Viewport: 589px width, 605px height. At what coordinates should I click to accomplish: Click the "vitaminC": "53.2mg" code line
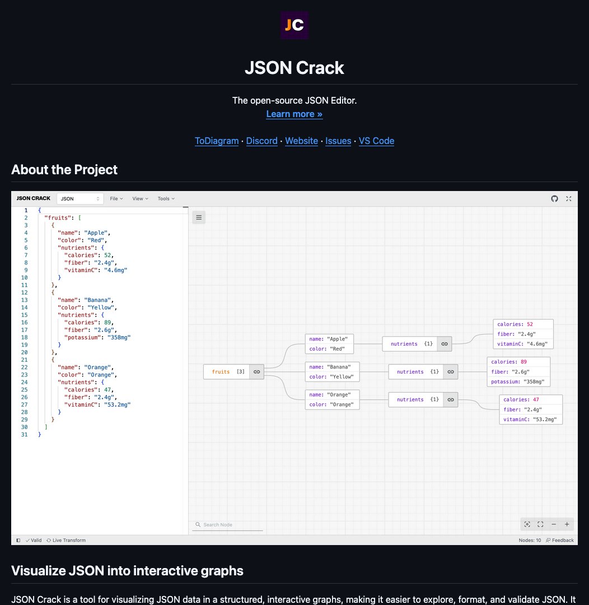pyautogui.click(x=97, y=405)
